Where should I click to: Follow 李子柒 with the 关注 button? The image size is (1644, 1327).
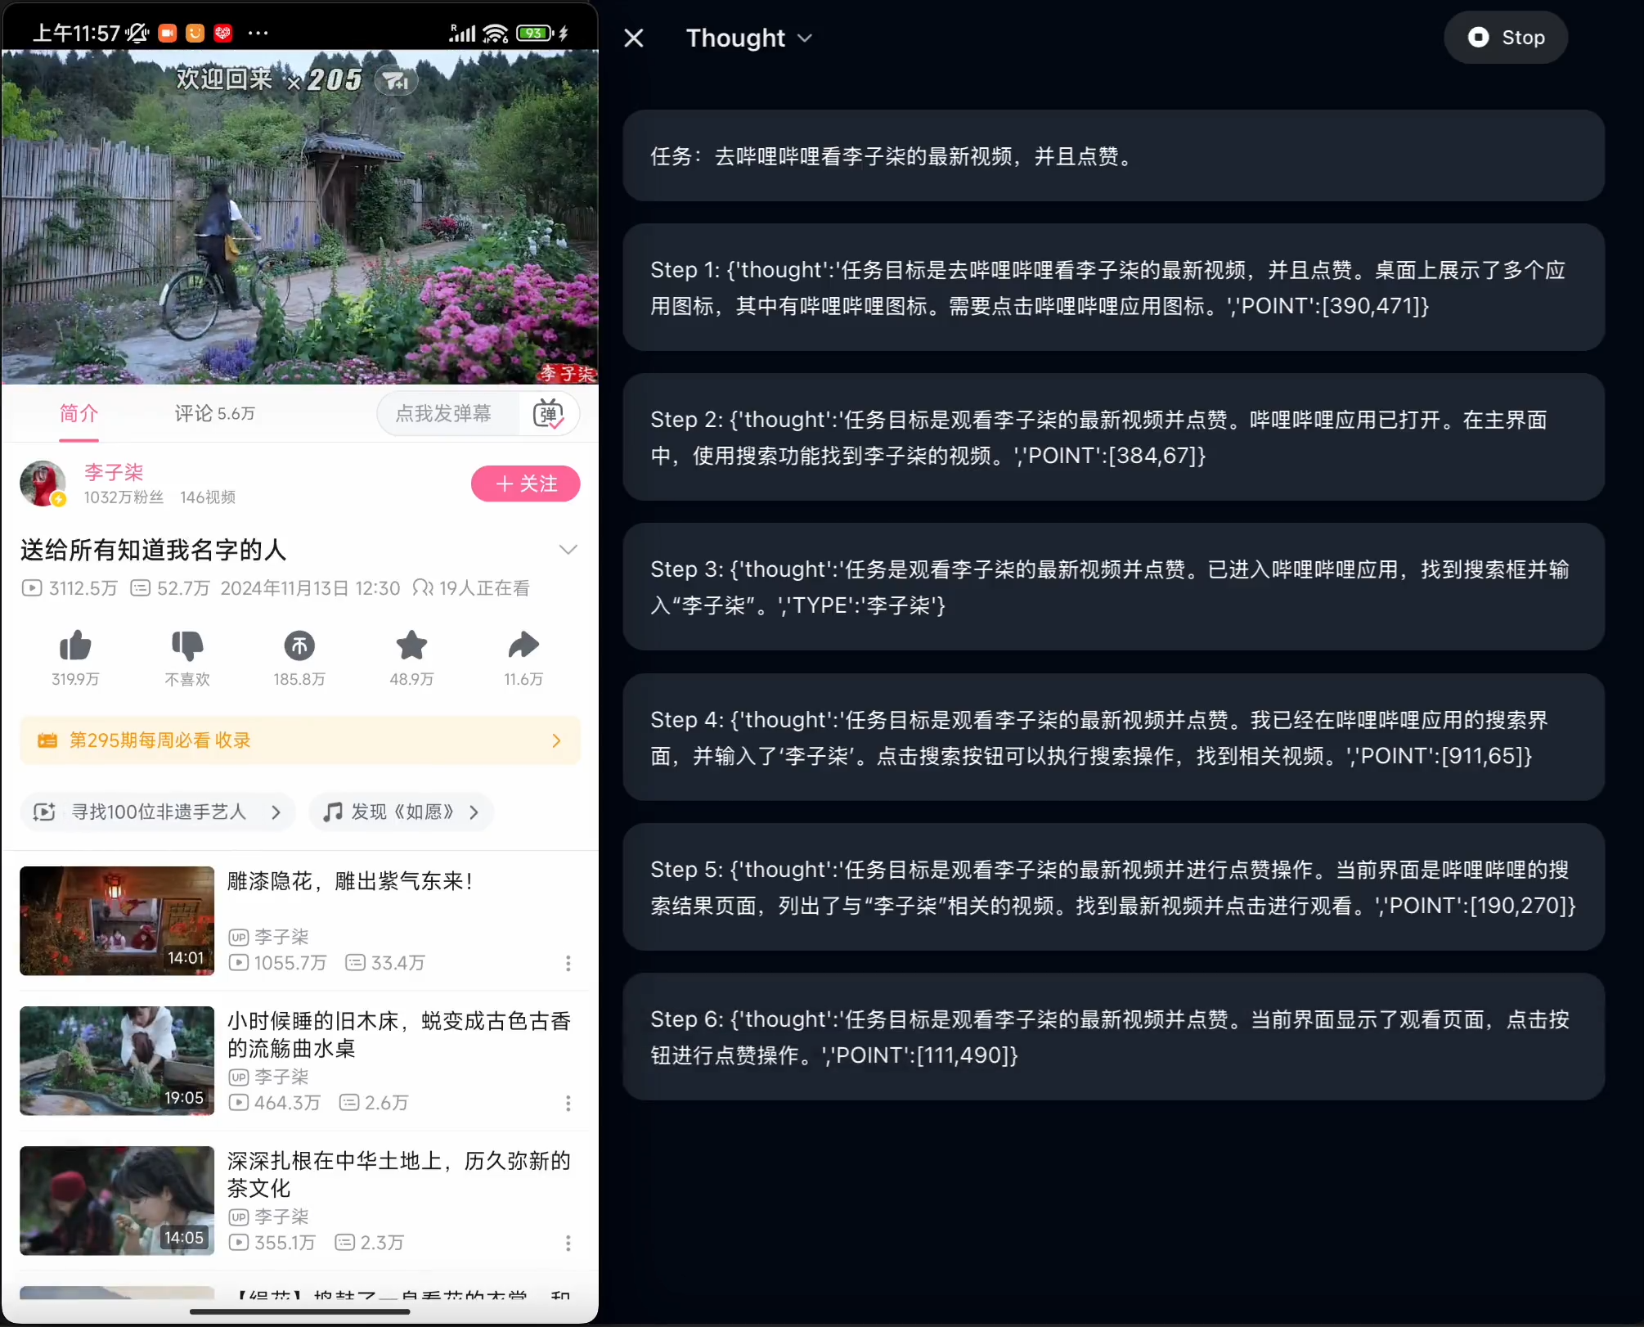(x=525, y=484)
